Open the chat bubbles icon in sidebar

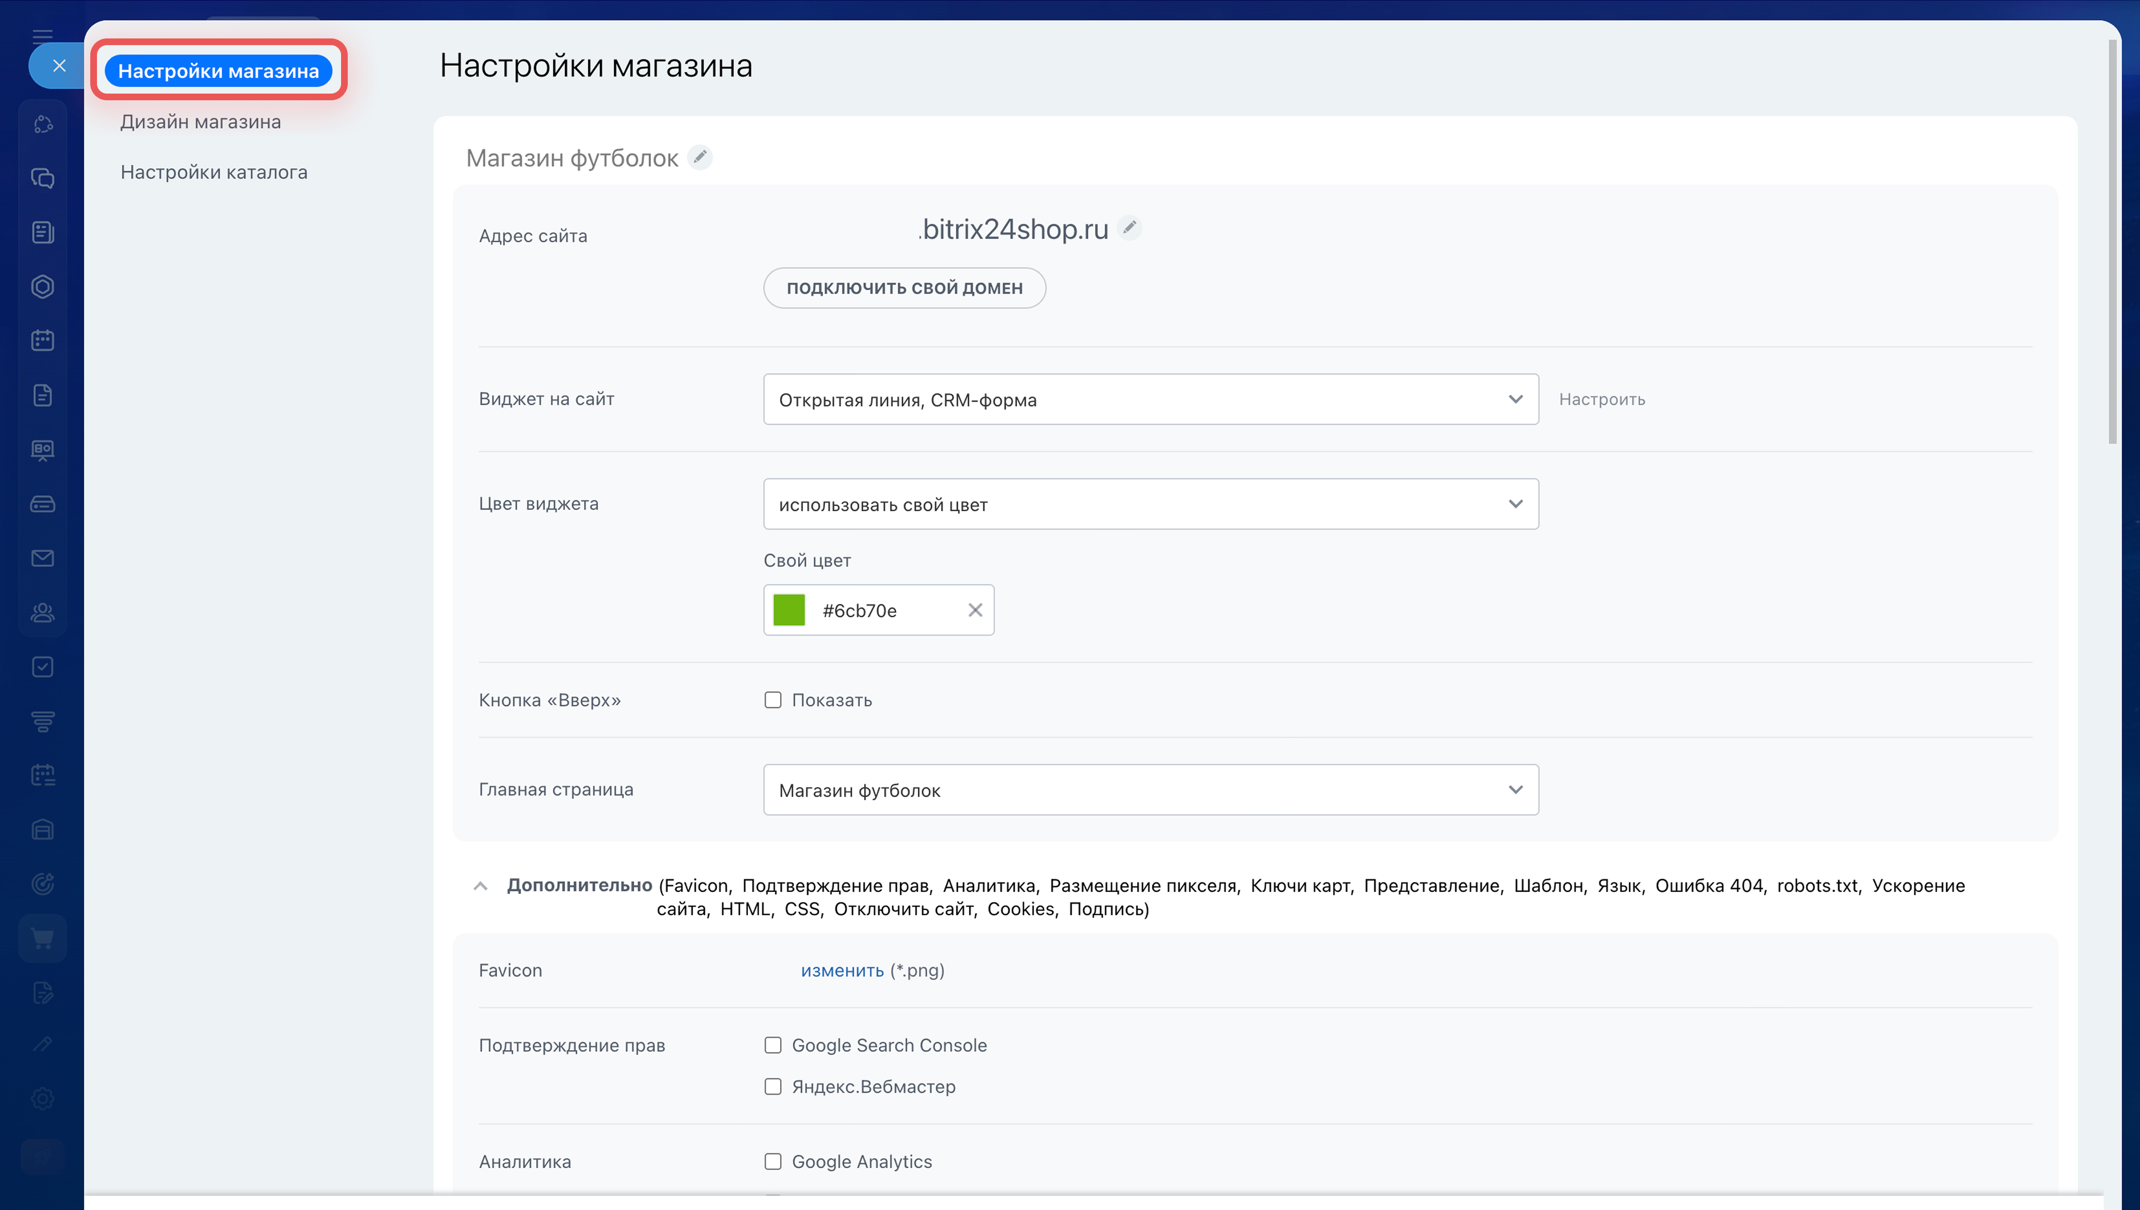pyautogui.click(x=43, y=178)
